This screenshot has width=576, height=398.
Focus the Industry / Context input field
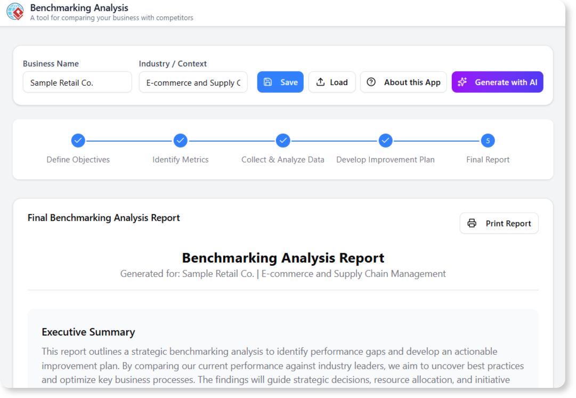click(x=193, y=82)
